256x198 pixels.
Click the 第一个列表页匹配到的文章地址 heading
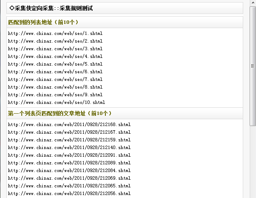click(x=60, y=113)
